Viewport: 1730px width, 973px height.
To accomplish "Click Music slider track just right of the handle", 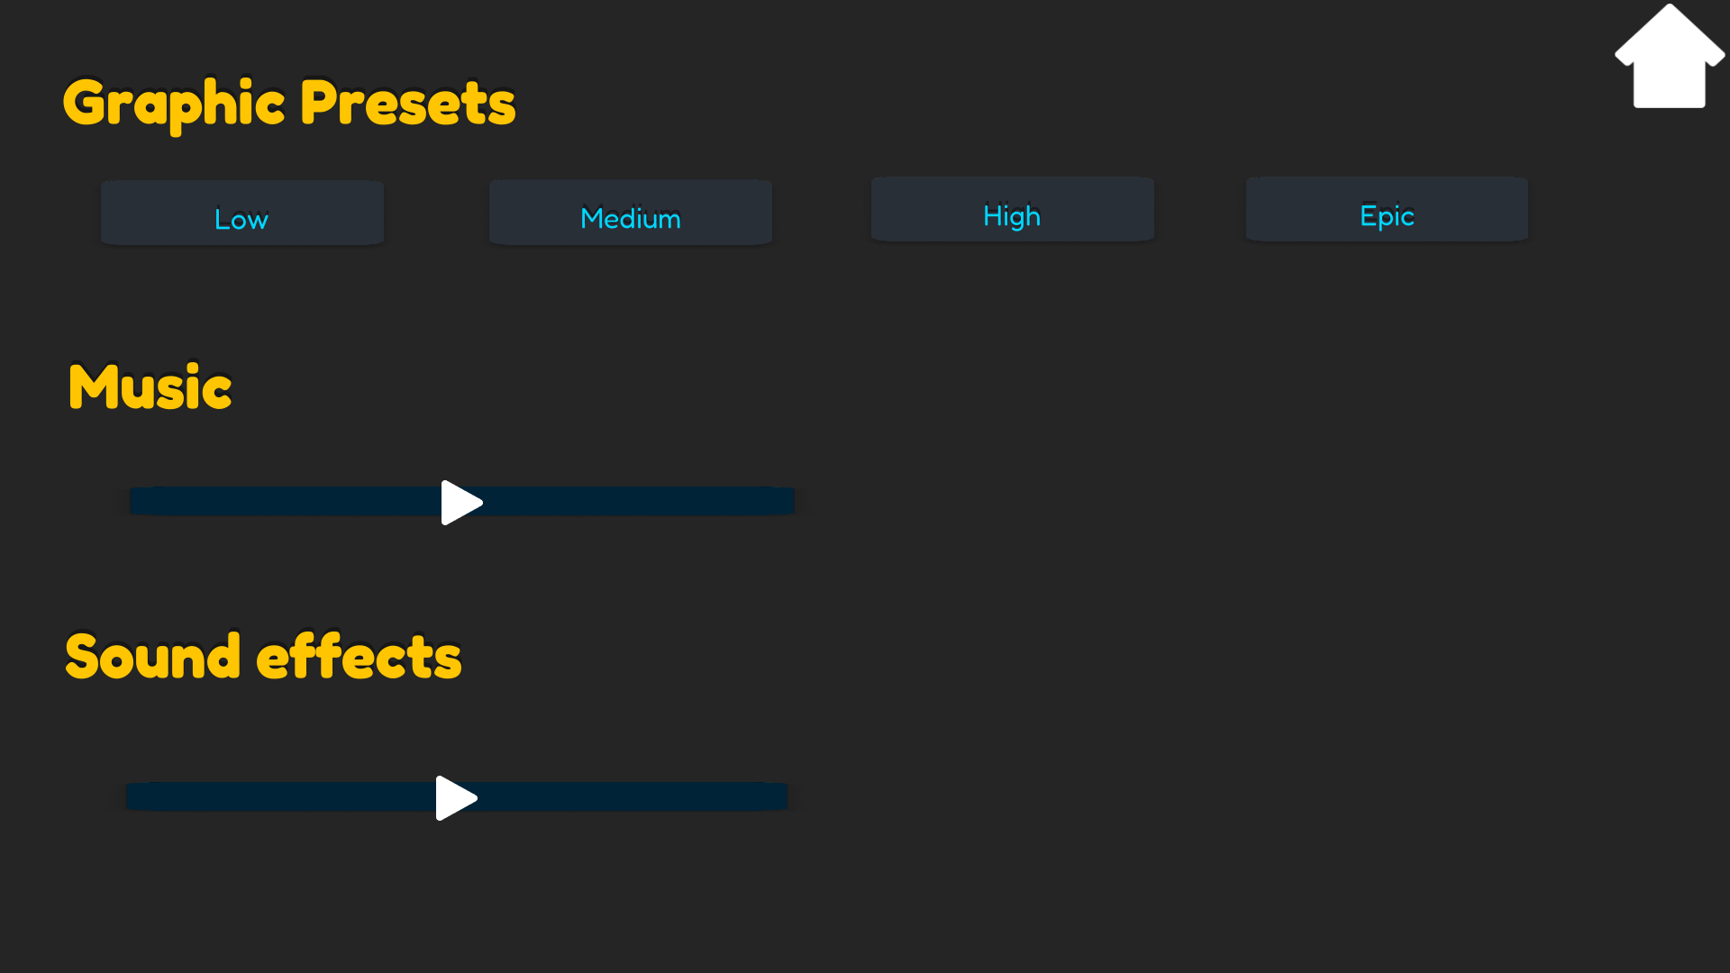I will (506, 501).
